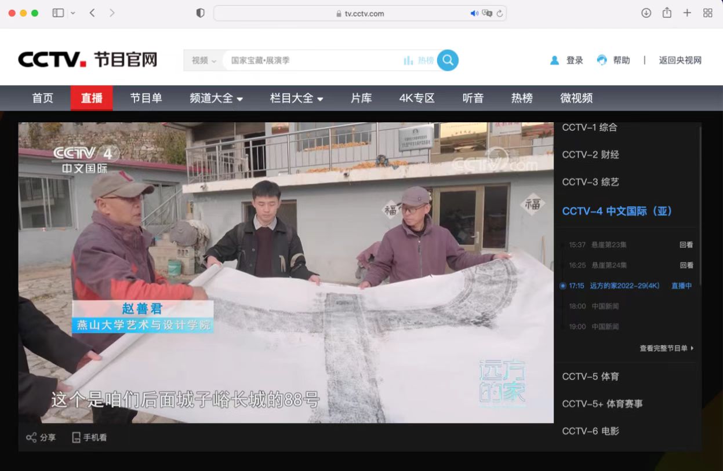This screenshot has height=471, width=723.
Task: Click the 分享 share icon below video
Action: (31, 437)
